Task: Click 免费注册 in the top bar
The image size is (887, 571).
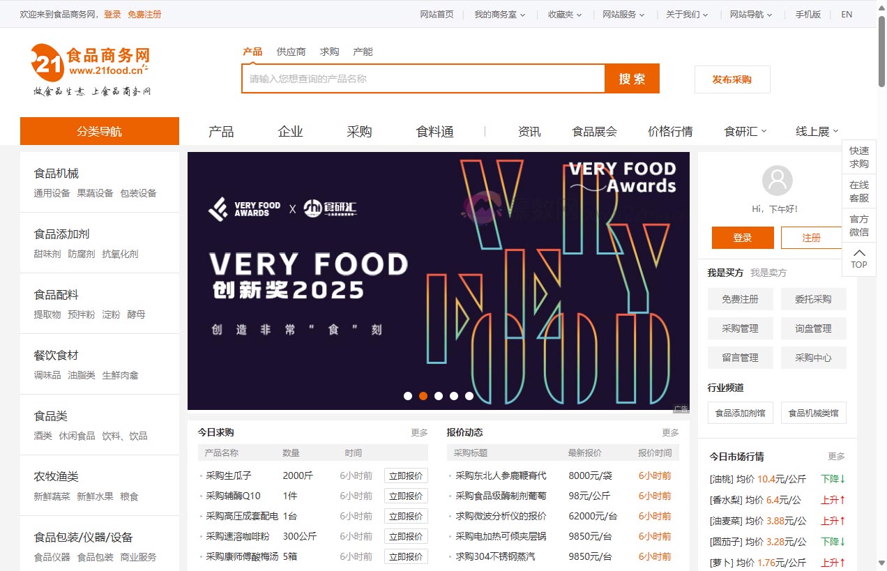Action: [144, 13]
